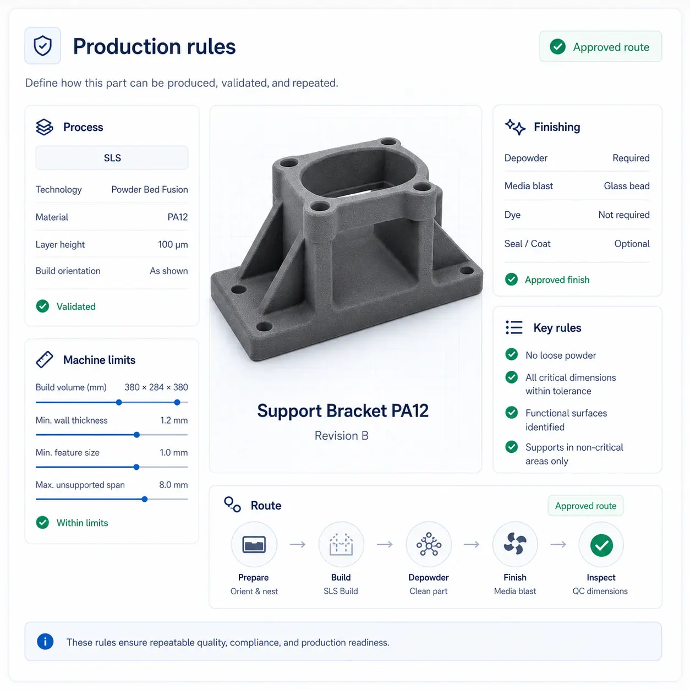
Task: Click the rules ensure repeatable quality message
Action: (228, 642)
